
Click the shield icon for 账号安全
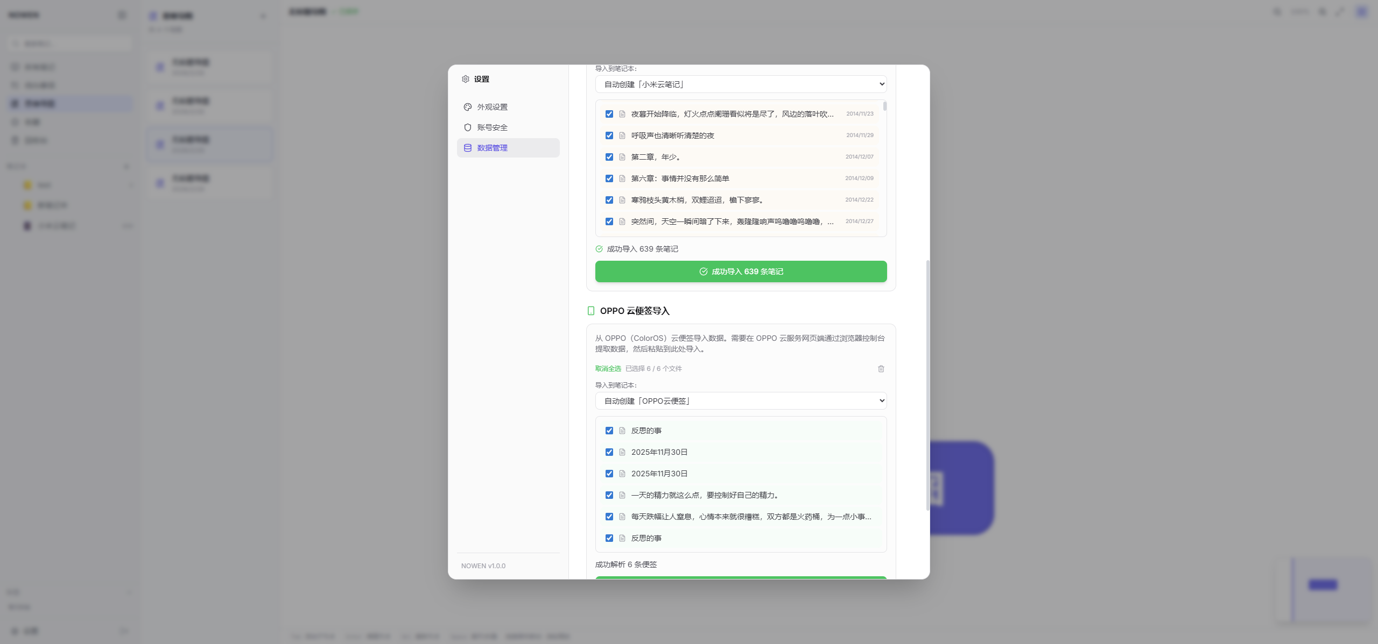click(x=467, y=127)
